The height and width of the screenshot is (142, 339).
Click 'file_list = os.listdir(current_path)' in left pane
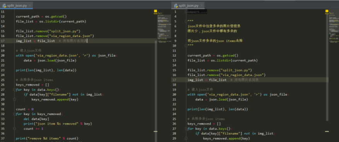(51, 21)
